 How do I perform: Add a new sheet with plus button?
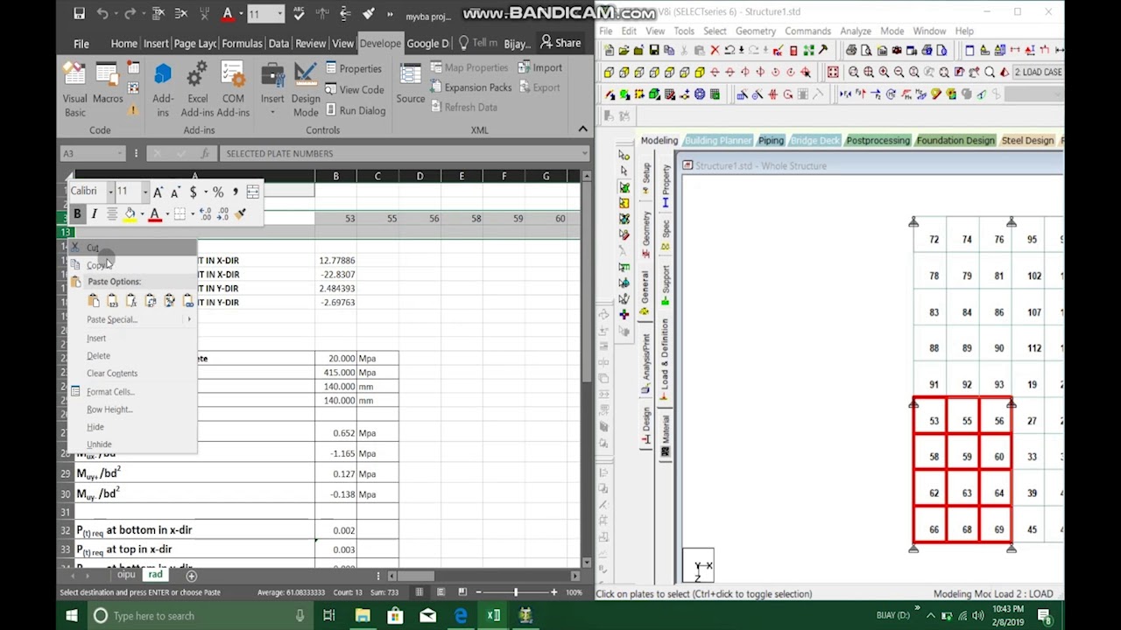click(x=191, y=576)
